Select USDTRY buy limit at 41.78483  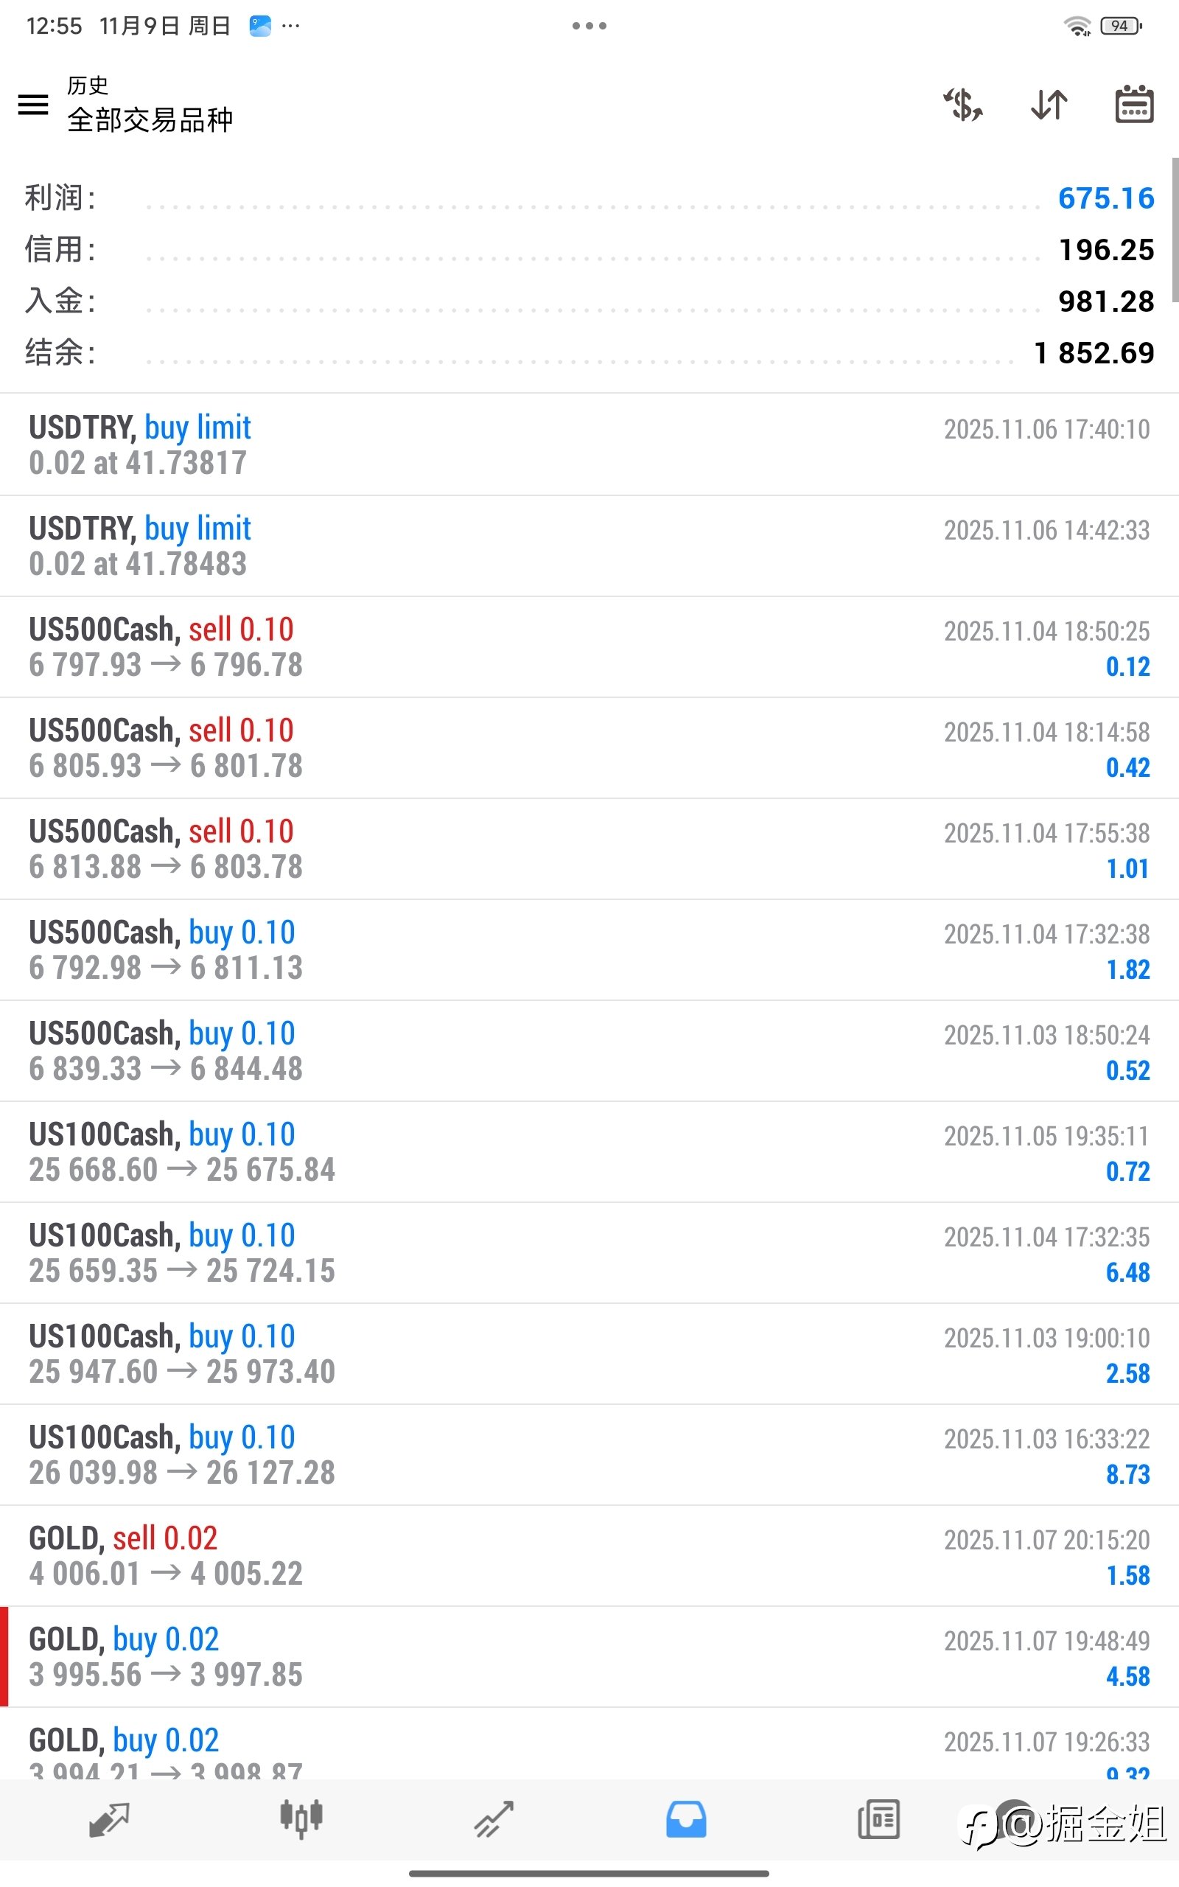tap(589, 545)
